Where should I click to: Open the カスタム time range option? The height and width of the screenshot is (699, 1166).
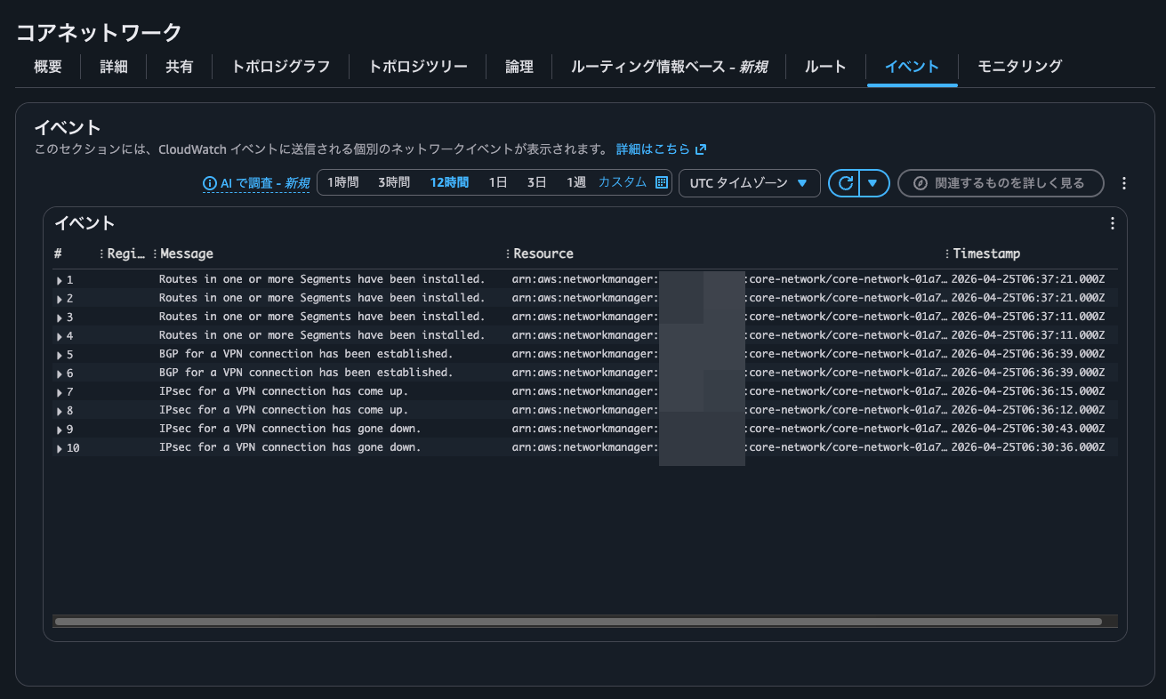click(623, 181)
